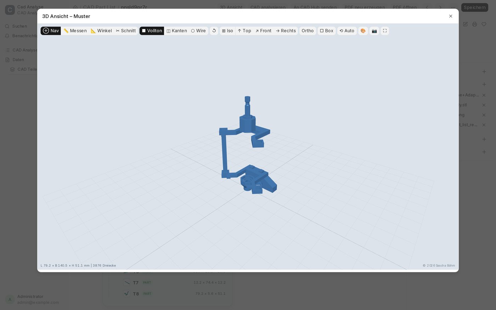Set camera to Top view

coord(244,31)
